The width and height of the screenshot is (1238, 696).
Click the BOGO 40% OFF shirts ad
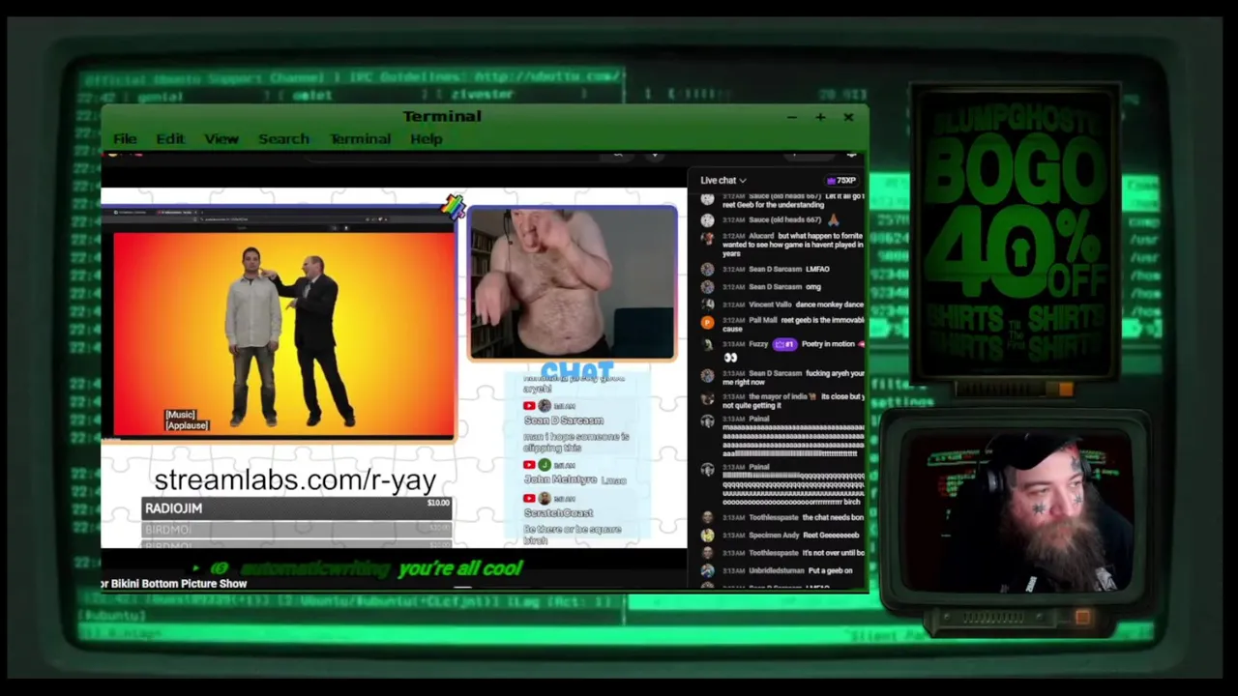tap(1016, 235)
